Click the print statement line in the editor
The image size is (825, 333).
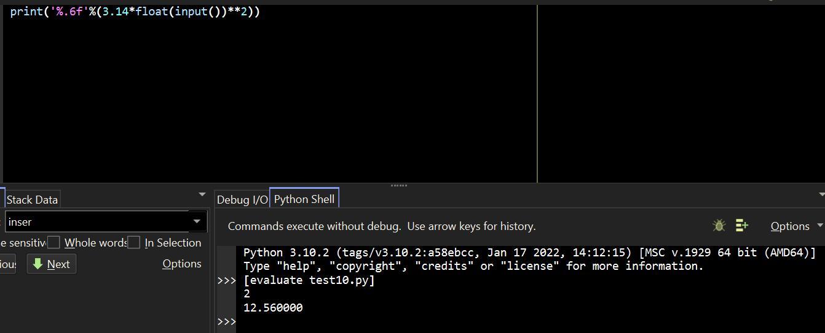(135, 12)
